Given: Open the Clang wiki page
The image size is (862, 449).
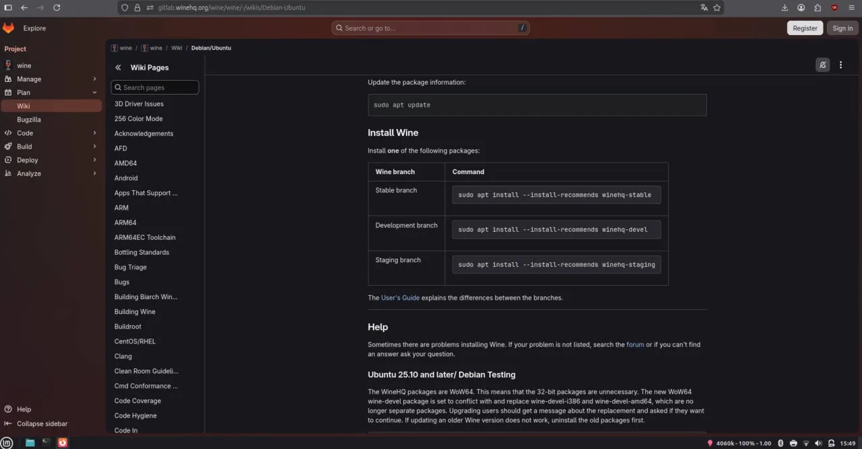Looking at the screenshot, I should pos(123,356).
